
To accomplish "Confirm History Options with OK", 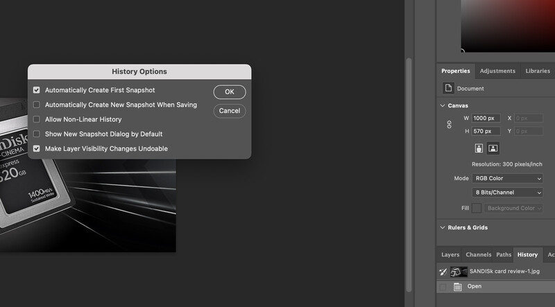I will tap(230, 92).
